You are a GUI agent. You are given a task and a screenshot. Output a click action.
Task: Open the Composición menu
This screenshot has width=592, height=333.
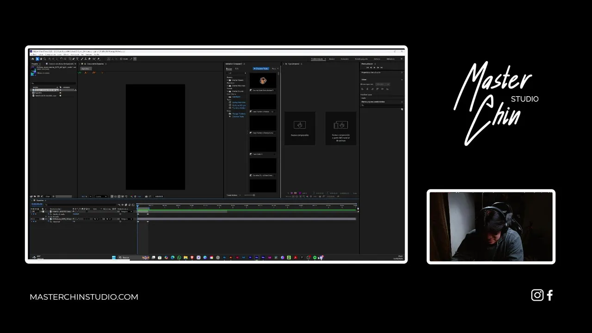pyautogui.click(x=50, y=55)
